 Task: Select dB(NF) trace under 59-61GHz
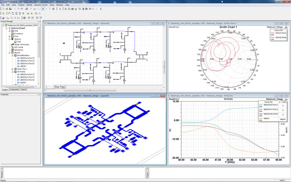(x=23, y=83)
